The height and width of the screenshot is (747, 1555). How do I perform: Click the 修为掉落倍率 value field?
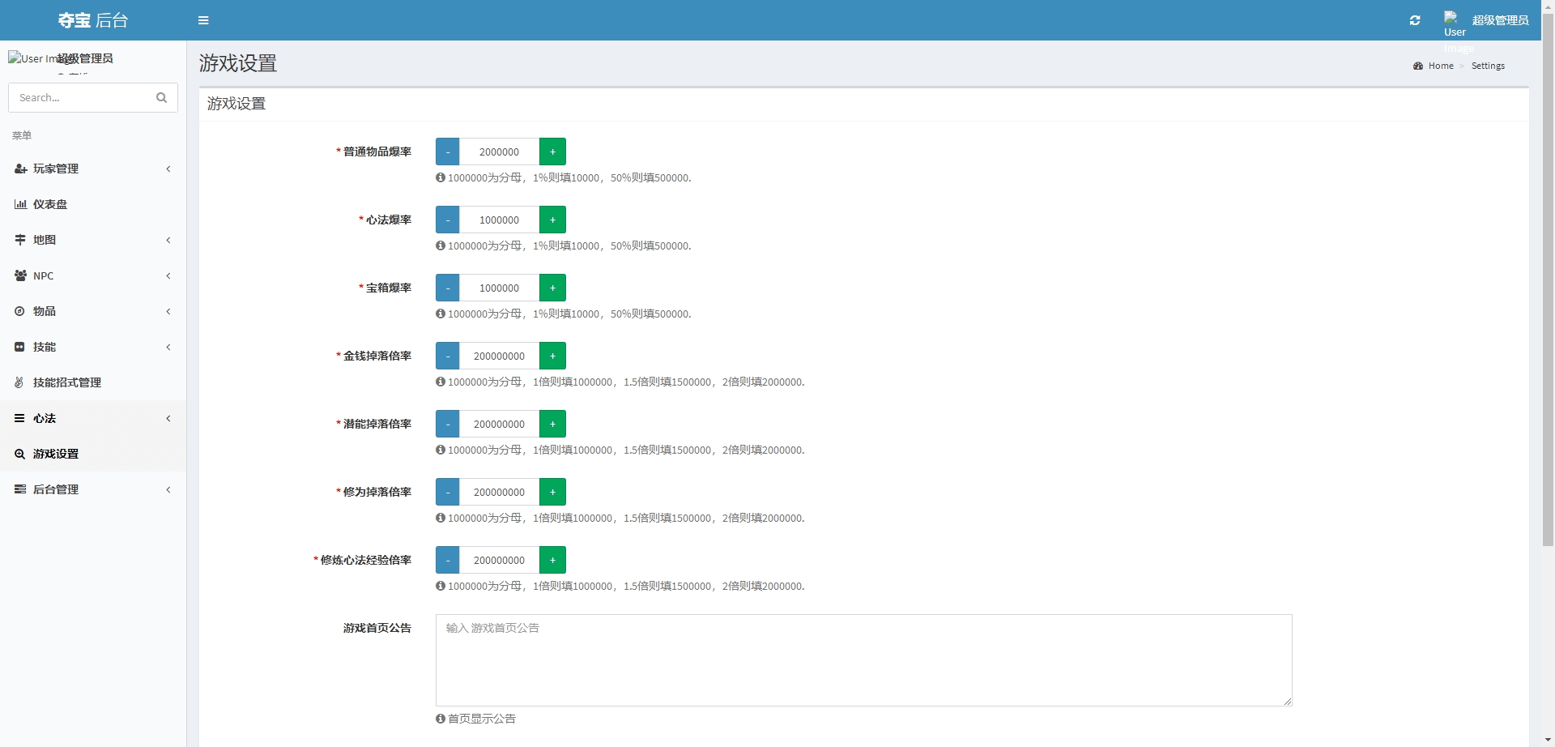pyautogui.click(x=499, y=492)
